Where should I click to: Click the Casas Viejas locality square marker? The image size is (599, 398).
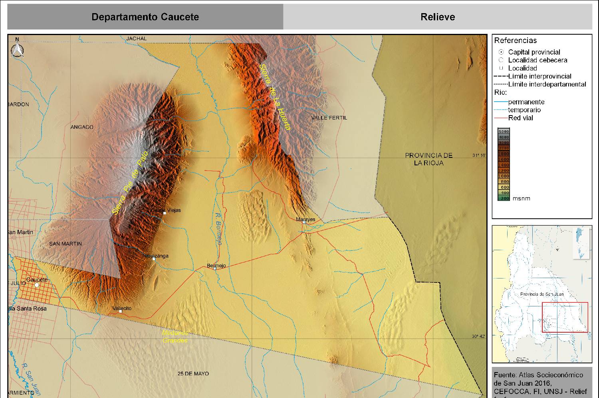[164, 213]
